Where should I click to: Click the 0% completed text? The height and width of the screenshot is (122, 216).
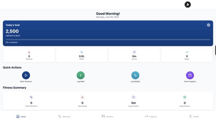12,42
